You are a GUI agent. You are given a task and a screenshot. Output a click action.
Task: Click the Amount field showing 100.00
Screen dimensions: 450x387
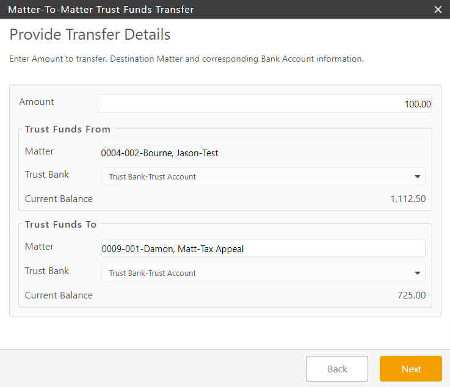pyautogui.click(x=265, y=104)
